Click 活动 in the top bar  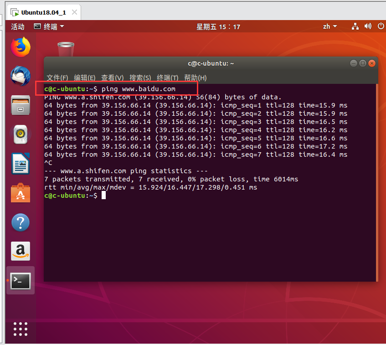coord(17,26)
